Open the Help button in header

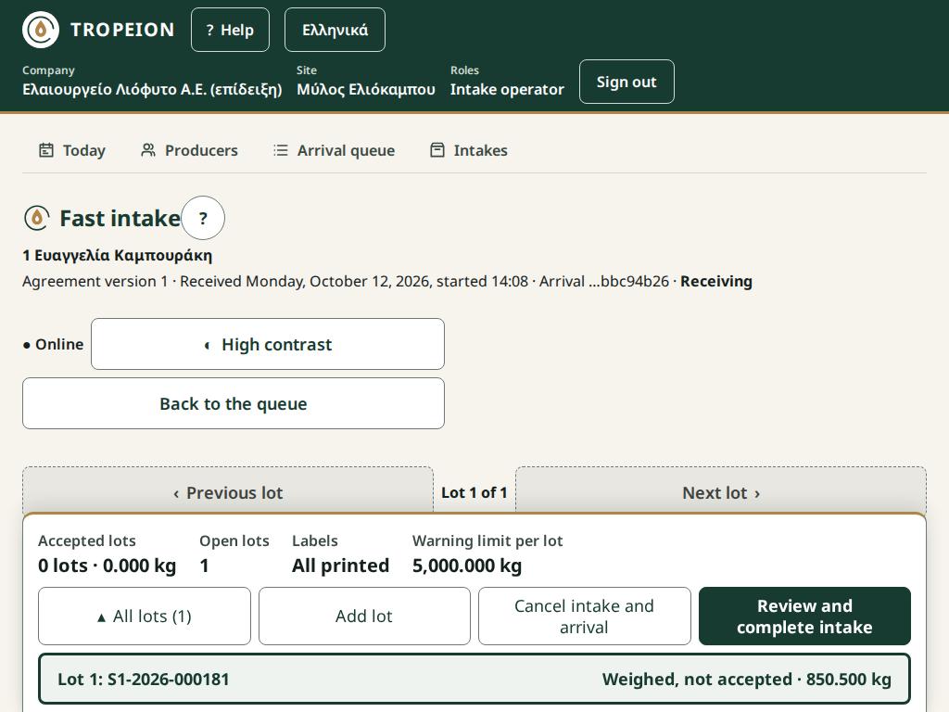coord(230,30)
